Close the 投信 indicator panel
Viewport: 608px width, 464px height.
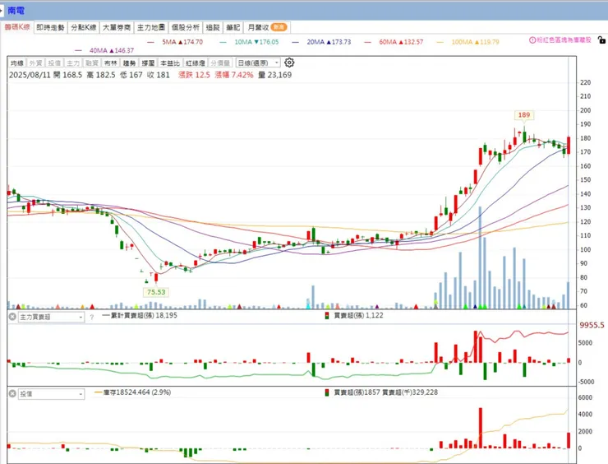pyautogui.click(x=12, y=394)
